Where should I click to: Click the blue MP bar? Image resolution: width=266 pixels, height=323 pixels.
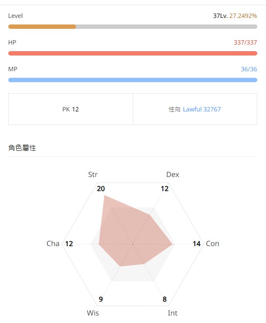tap(132, 80)
